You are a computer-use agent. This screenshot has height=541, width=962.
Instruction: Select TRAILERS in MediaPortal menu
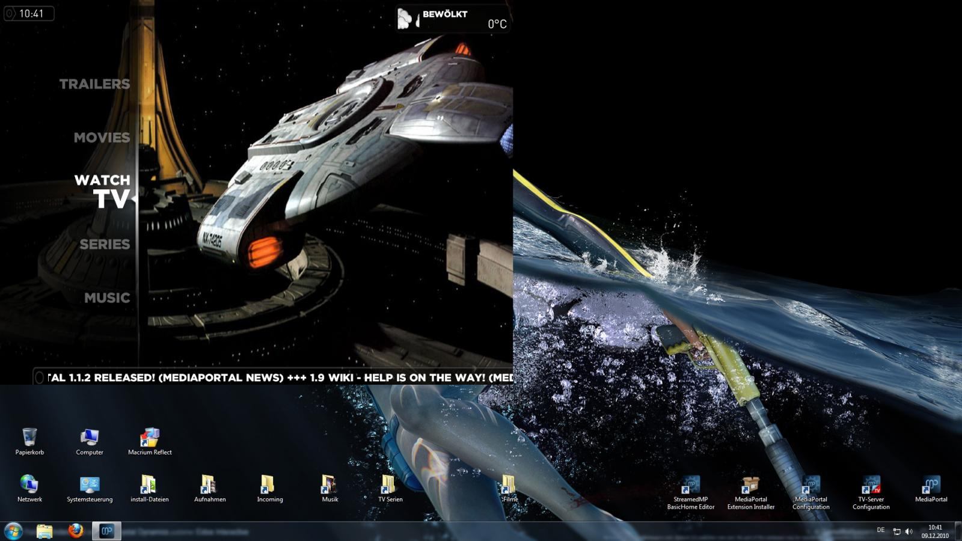click(94, 84)
